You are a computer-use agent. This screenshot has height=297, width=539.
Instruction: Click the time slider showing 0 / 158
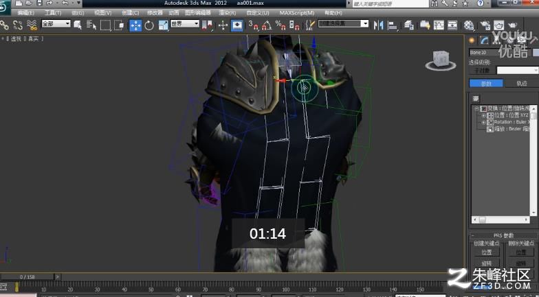pyautogui.click(x=27, y=277)
